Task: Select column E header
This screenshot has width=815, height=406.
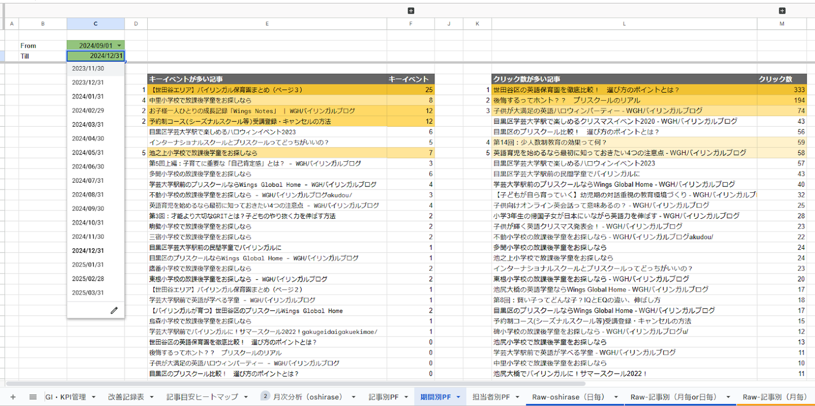Action: 267,24
